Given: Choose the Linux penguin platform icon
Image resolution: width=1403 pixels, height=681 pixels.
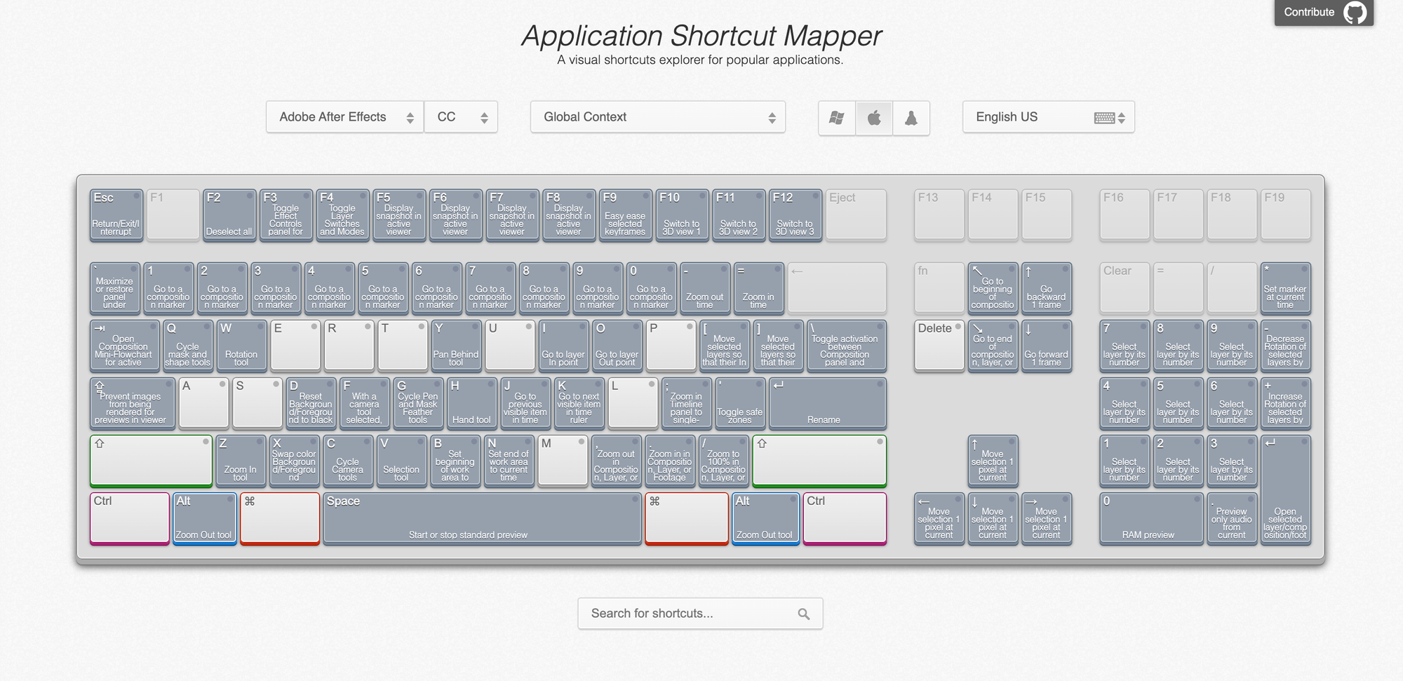Looking at the screenshot, I should [911, 118].
